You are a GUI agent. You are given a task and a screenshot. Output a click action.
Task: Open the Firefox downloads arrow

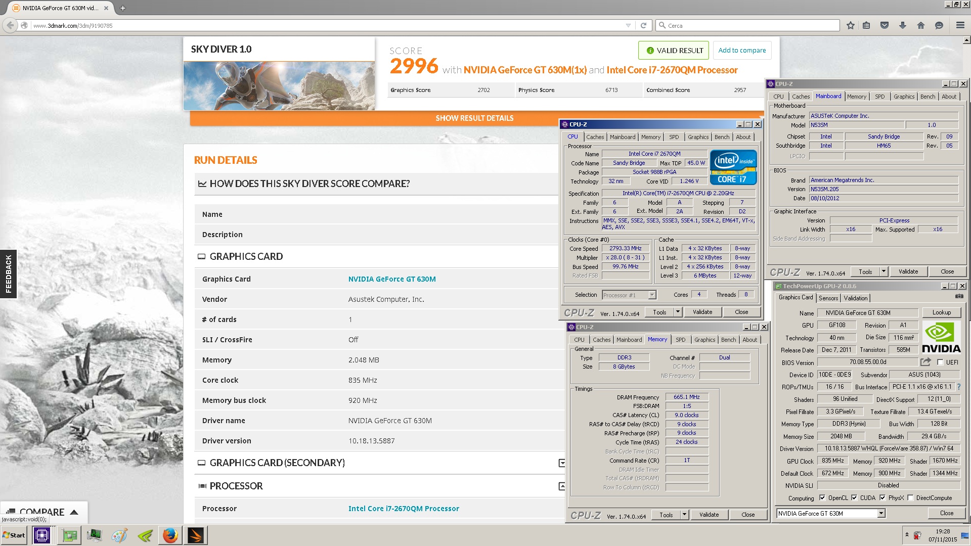tap(903, 25)
